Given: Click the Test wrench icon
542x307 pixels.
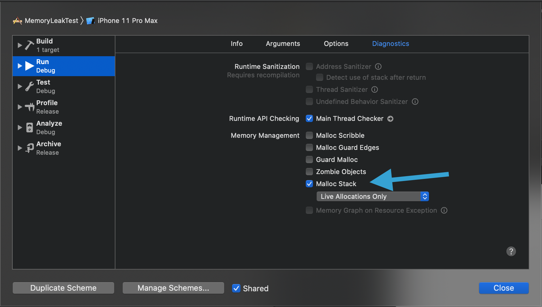Looking at the screenshot, I should 29,86.
